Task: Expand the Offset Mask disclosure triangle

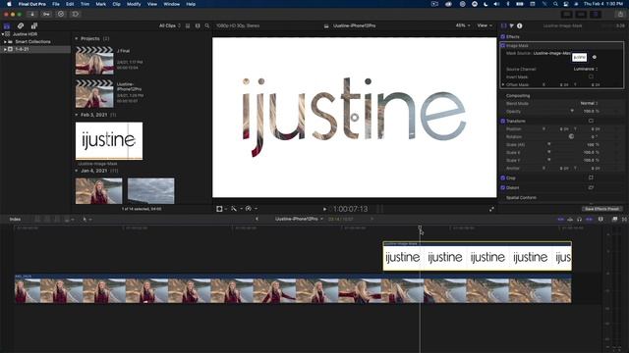Action: point(503,84)
